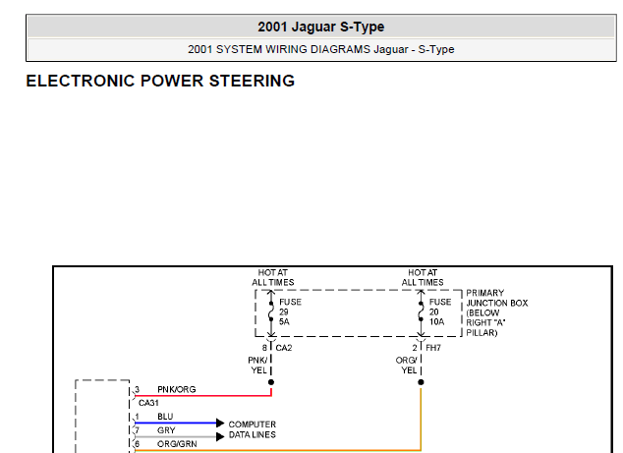The height and width of the screenshot is (453, 623).
Task: Click the arrowhead ending the blue wire
Action: (x=220, y=423)
